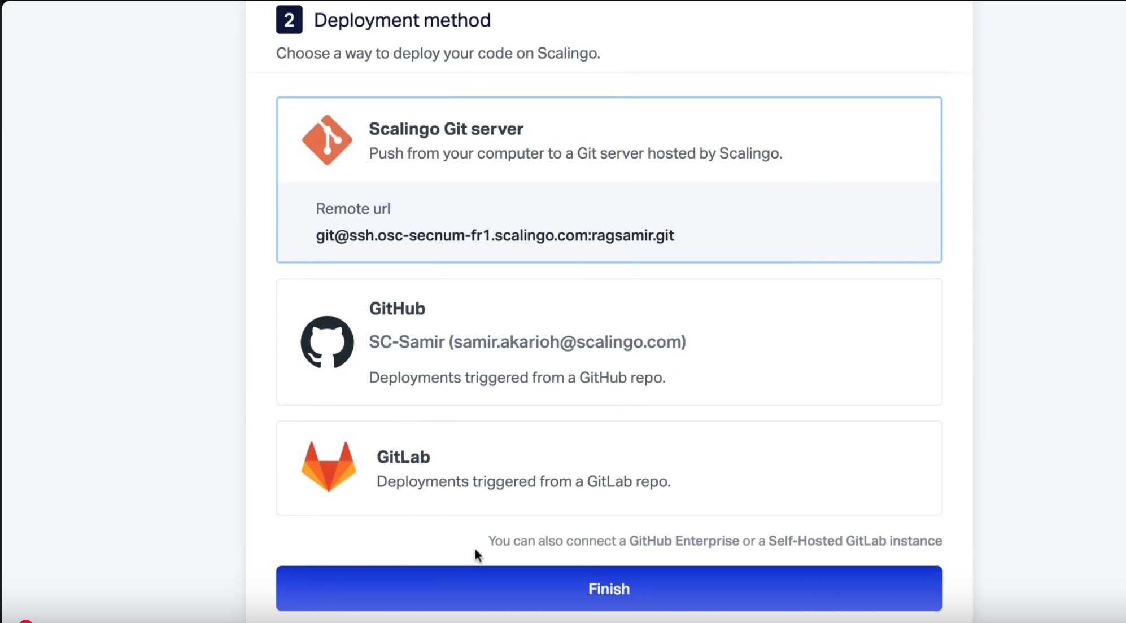
Task: Click the deploy instructions subtitle text
Action: coord(438,53)
